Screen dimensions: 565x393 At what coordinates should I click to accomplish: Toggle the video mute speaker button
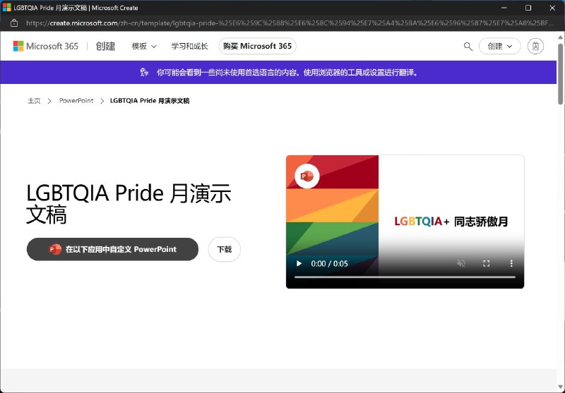[x=460, y=264]
